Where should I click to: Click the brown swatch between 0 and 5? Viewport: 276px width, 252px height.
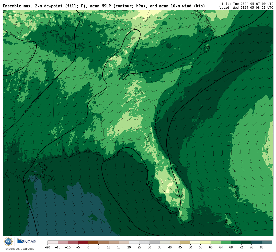93,242
